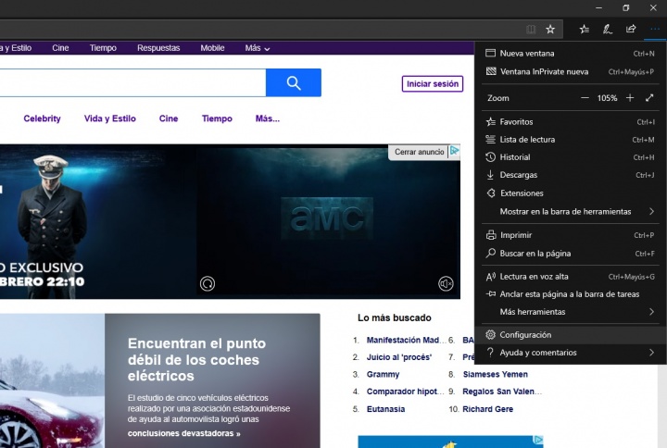Expand Más herramientas submenu
The height and width of the screenshot is (448, 667).
[x=570, y=312]
